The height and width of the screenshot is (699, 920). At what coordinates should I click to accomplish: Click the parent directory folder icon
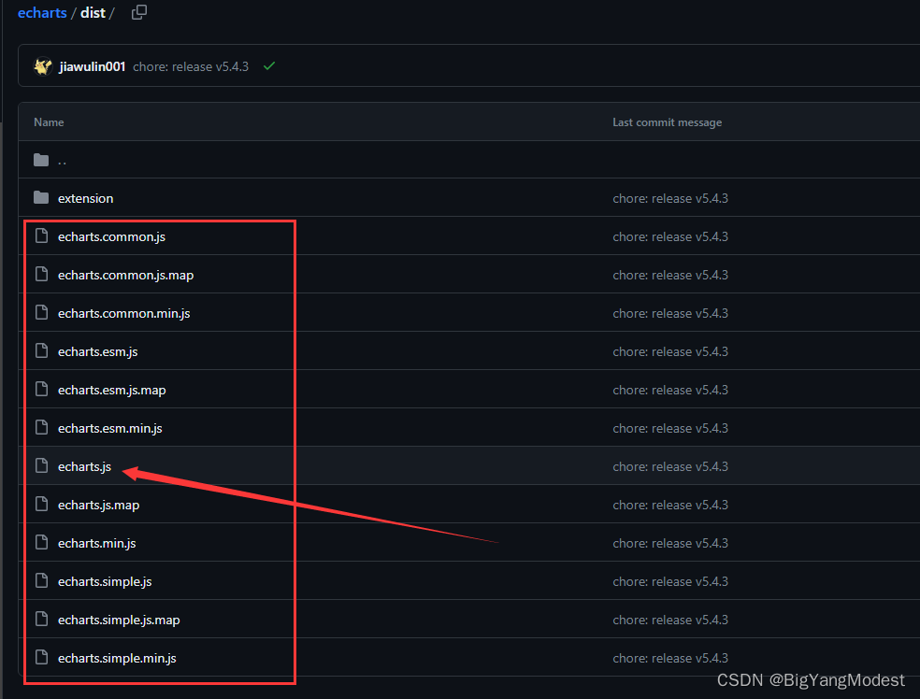coord(41,159)
